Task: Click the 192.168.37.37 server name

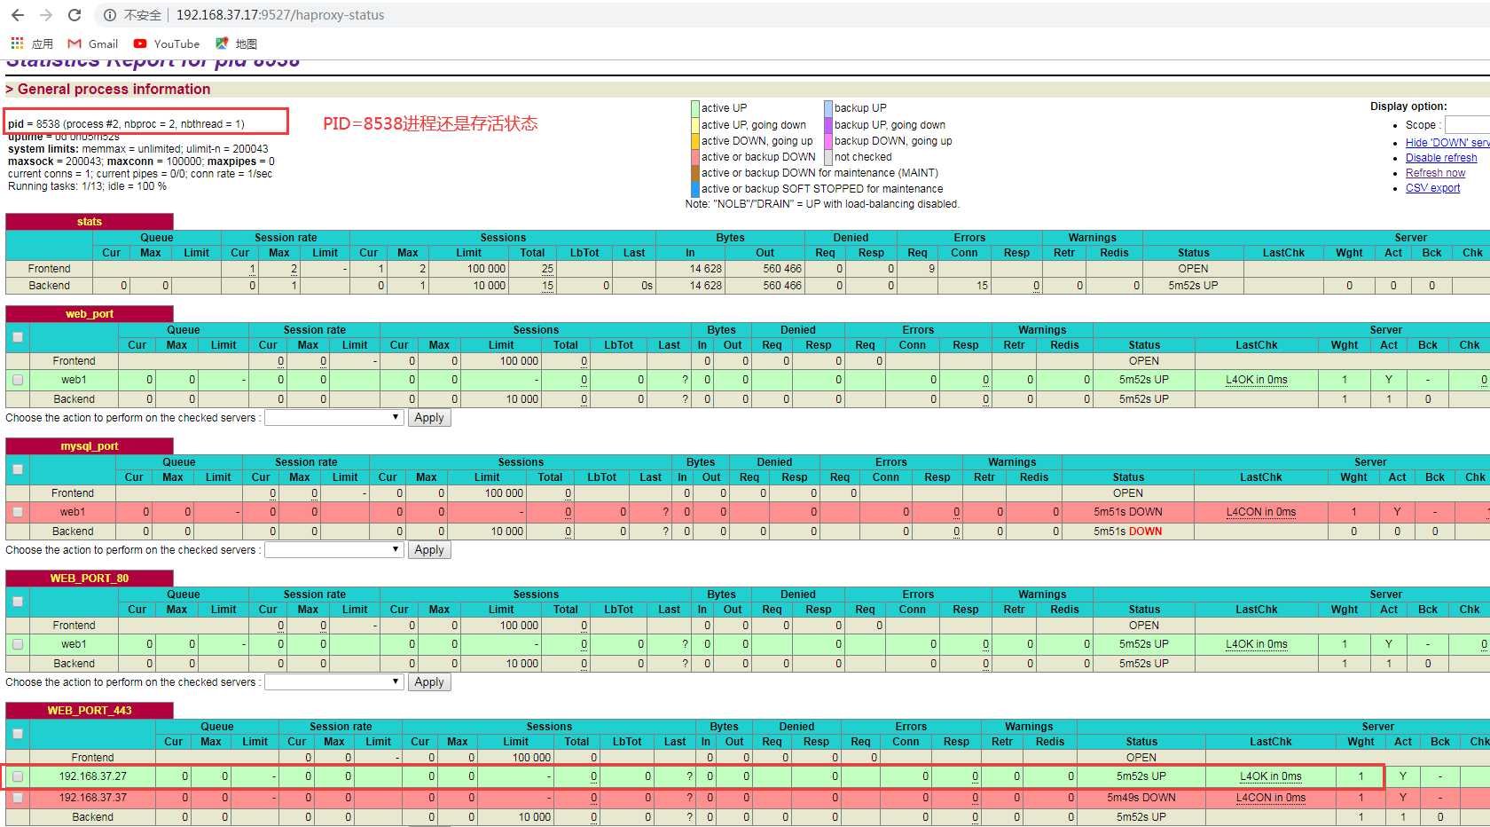Action: (93, 798)
